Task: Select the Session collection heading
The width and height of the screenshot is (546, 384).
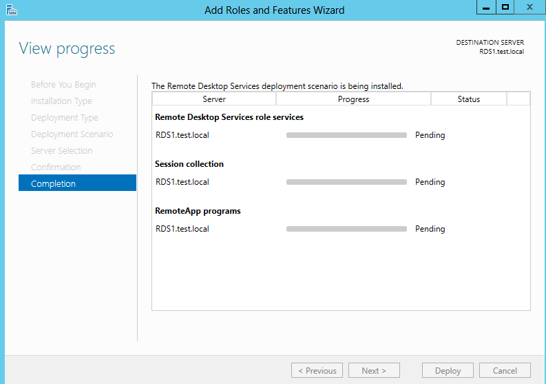Action: [189, 164]
